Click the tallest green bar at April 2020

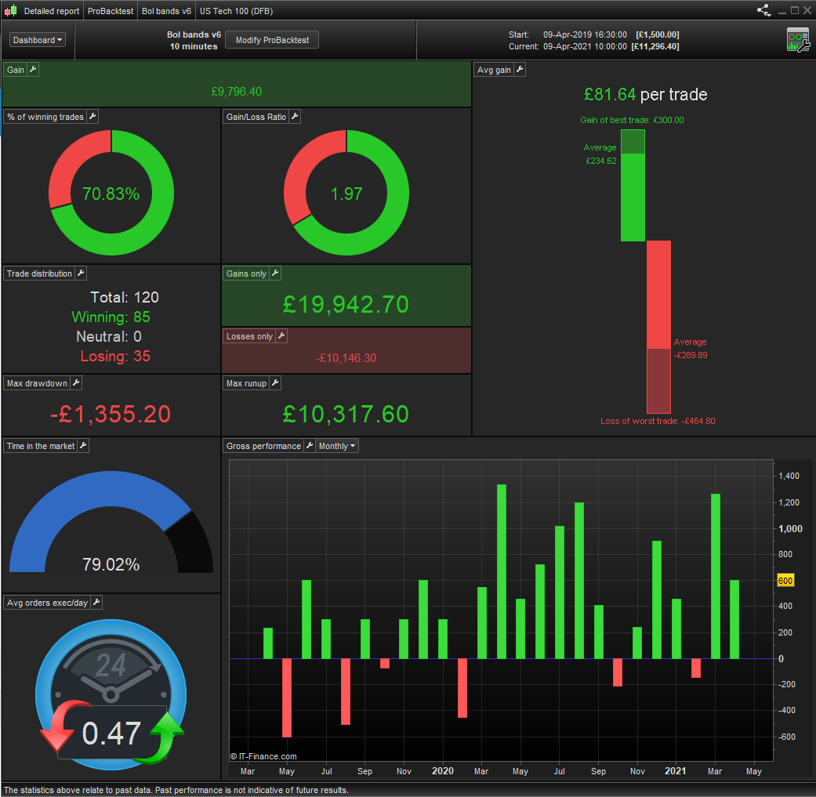tap(502, 571)
